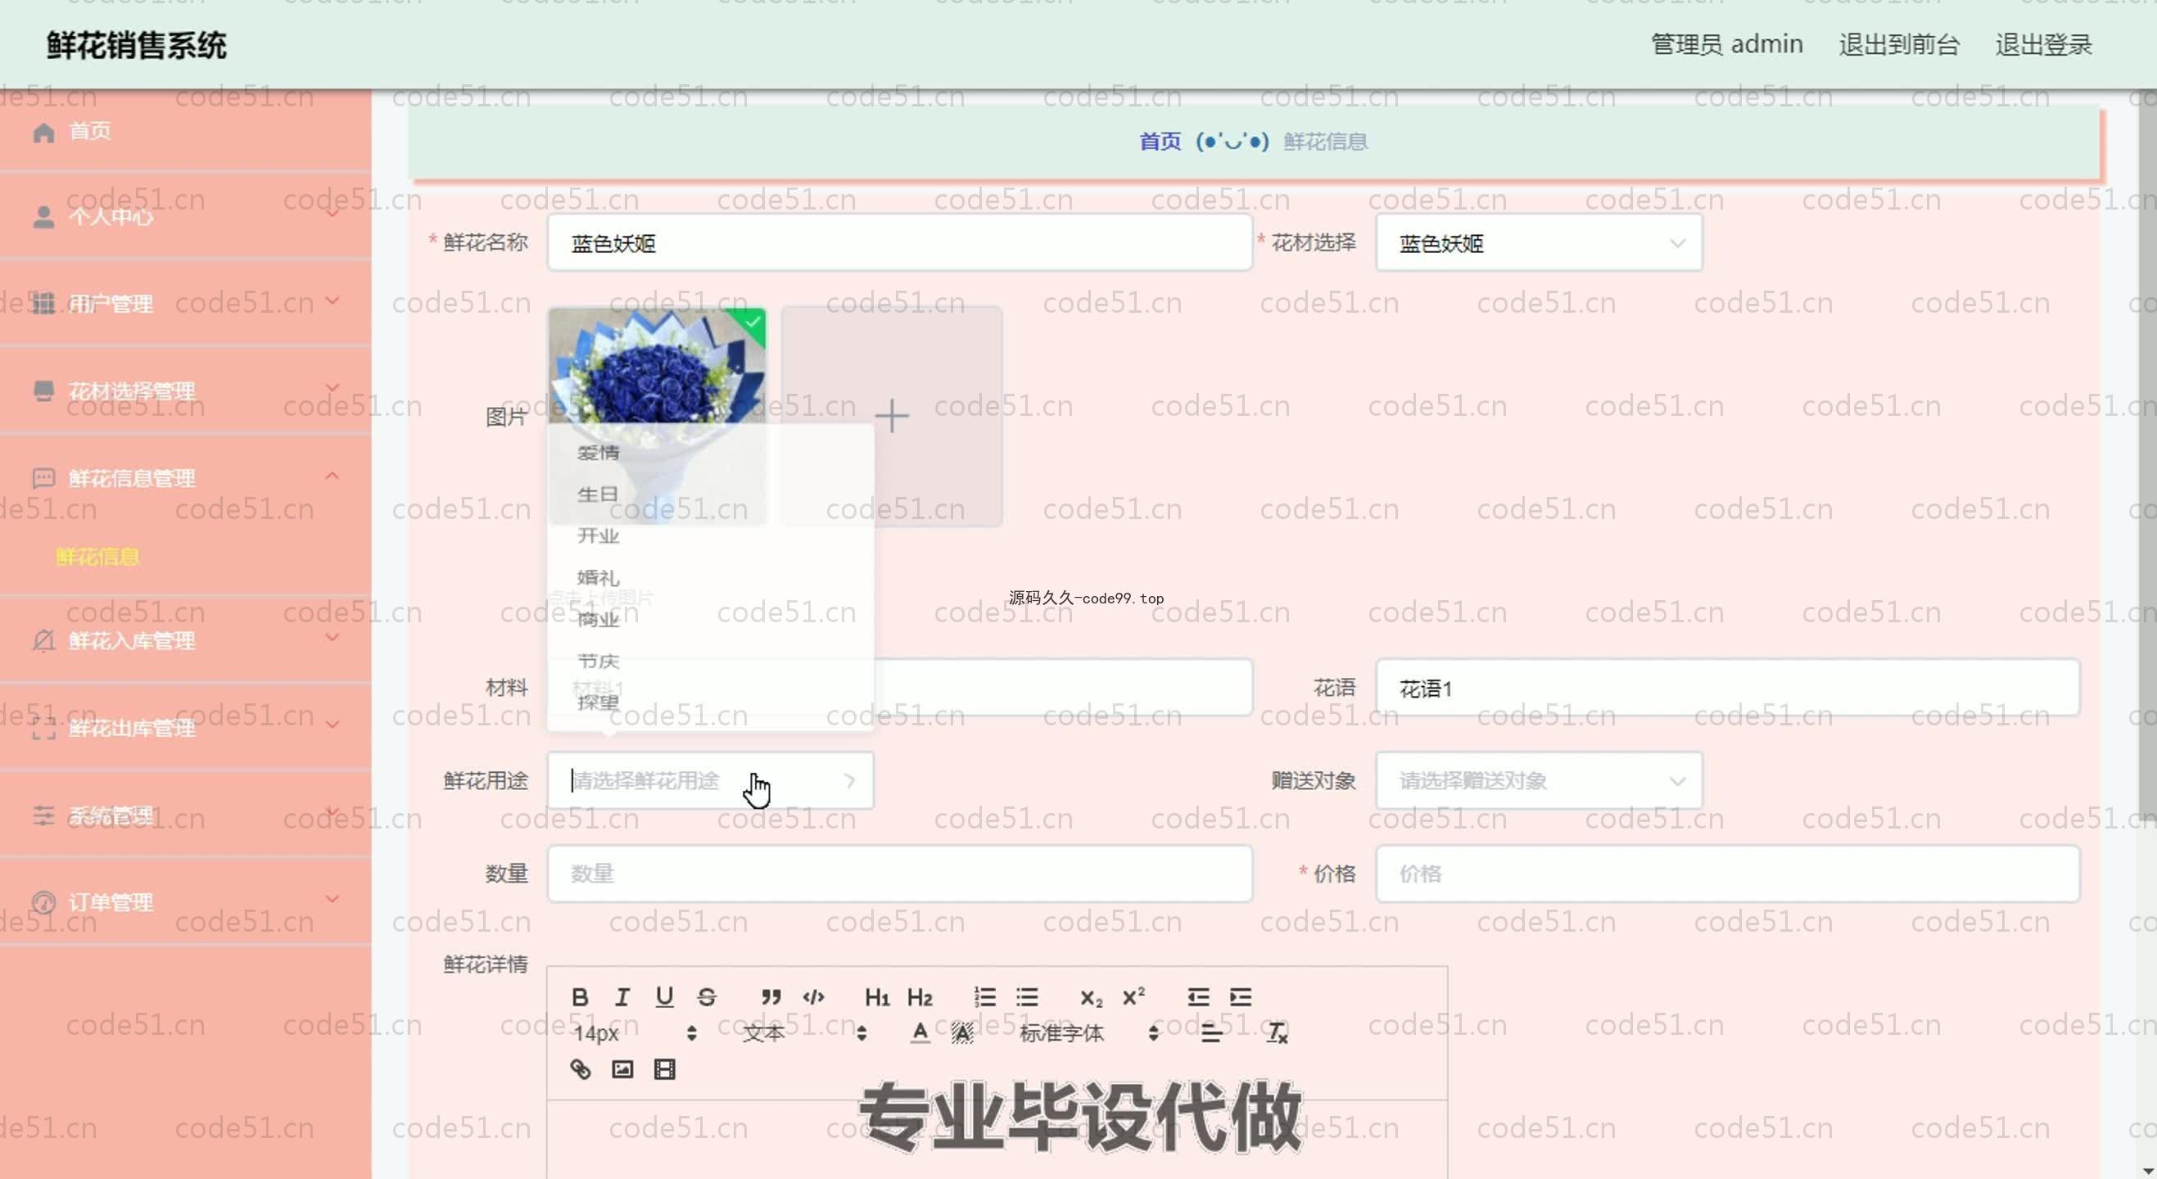This screenshot has width=2157, height=1179.
Task: Focus the 数量 input field
Action: click(900, 874)
